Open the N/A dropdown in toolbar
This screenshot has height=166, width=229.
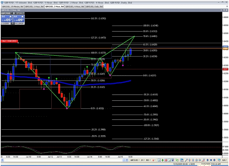[x=225, y=160]
